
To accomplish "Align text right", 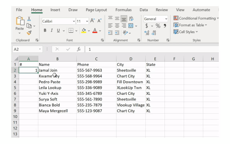I will pyautogui.click(x=124, y=26).
